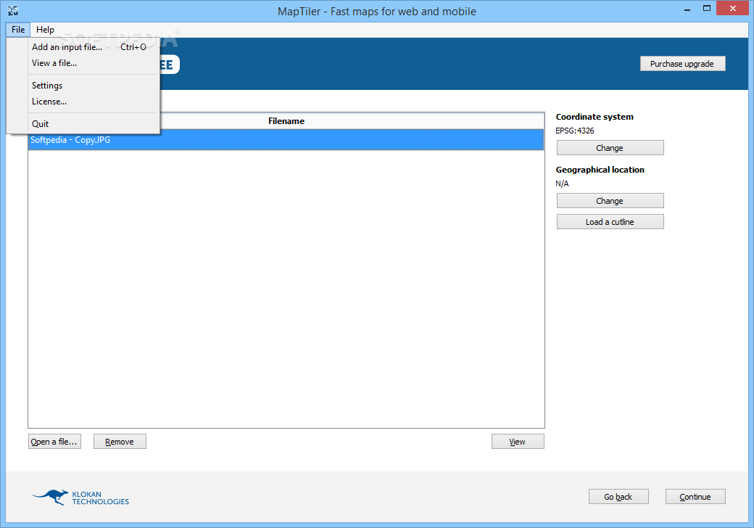The height and width of the screenshot is (528, 754).
Task: Click Load a cutline button
Action: [610, 222]
